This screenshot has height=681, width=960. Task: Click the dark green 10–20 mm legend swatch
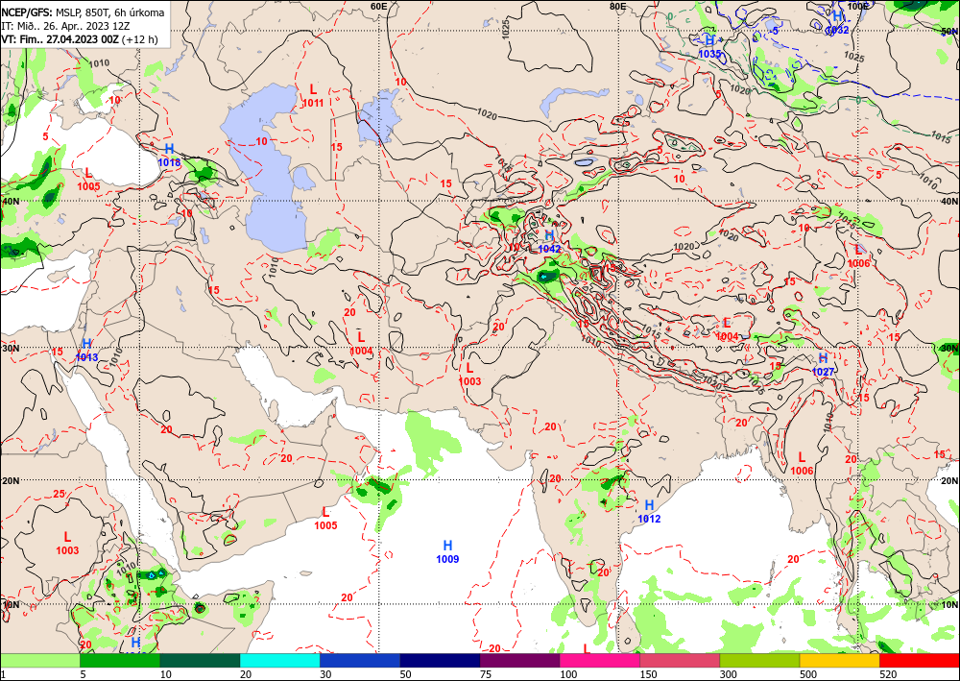click(200, 660)
